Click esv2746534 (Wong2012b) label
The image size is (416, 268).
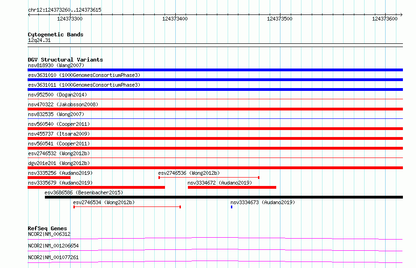(x=104, y=202)
